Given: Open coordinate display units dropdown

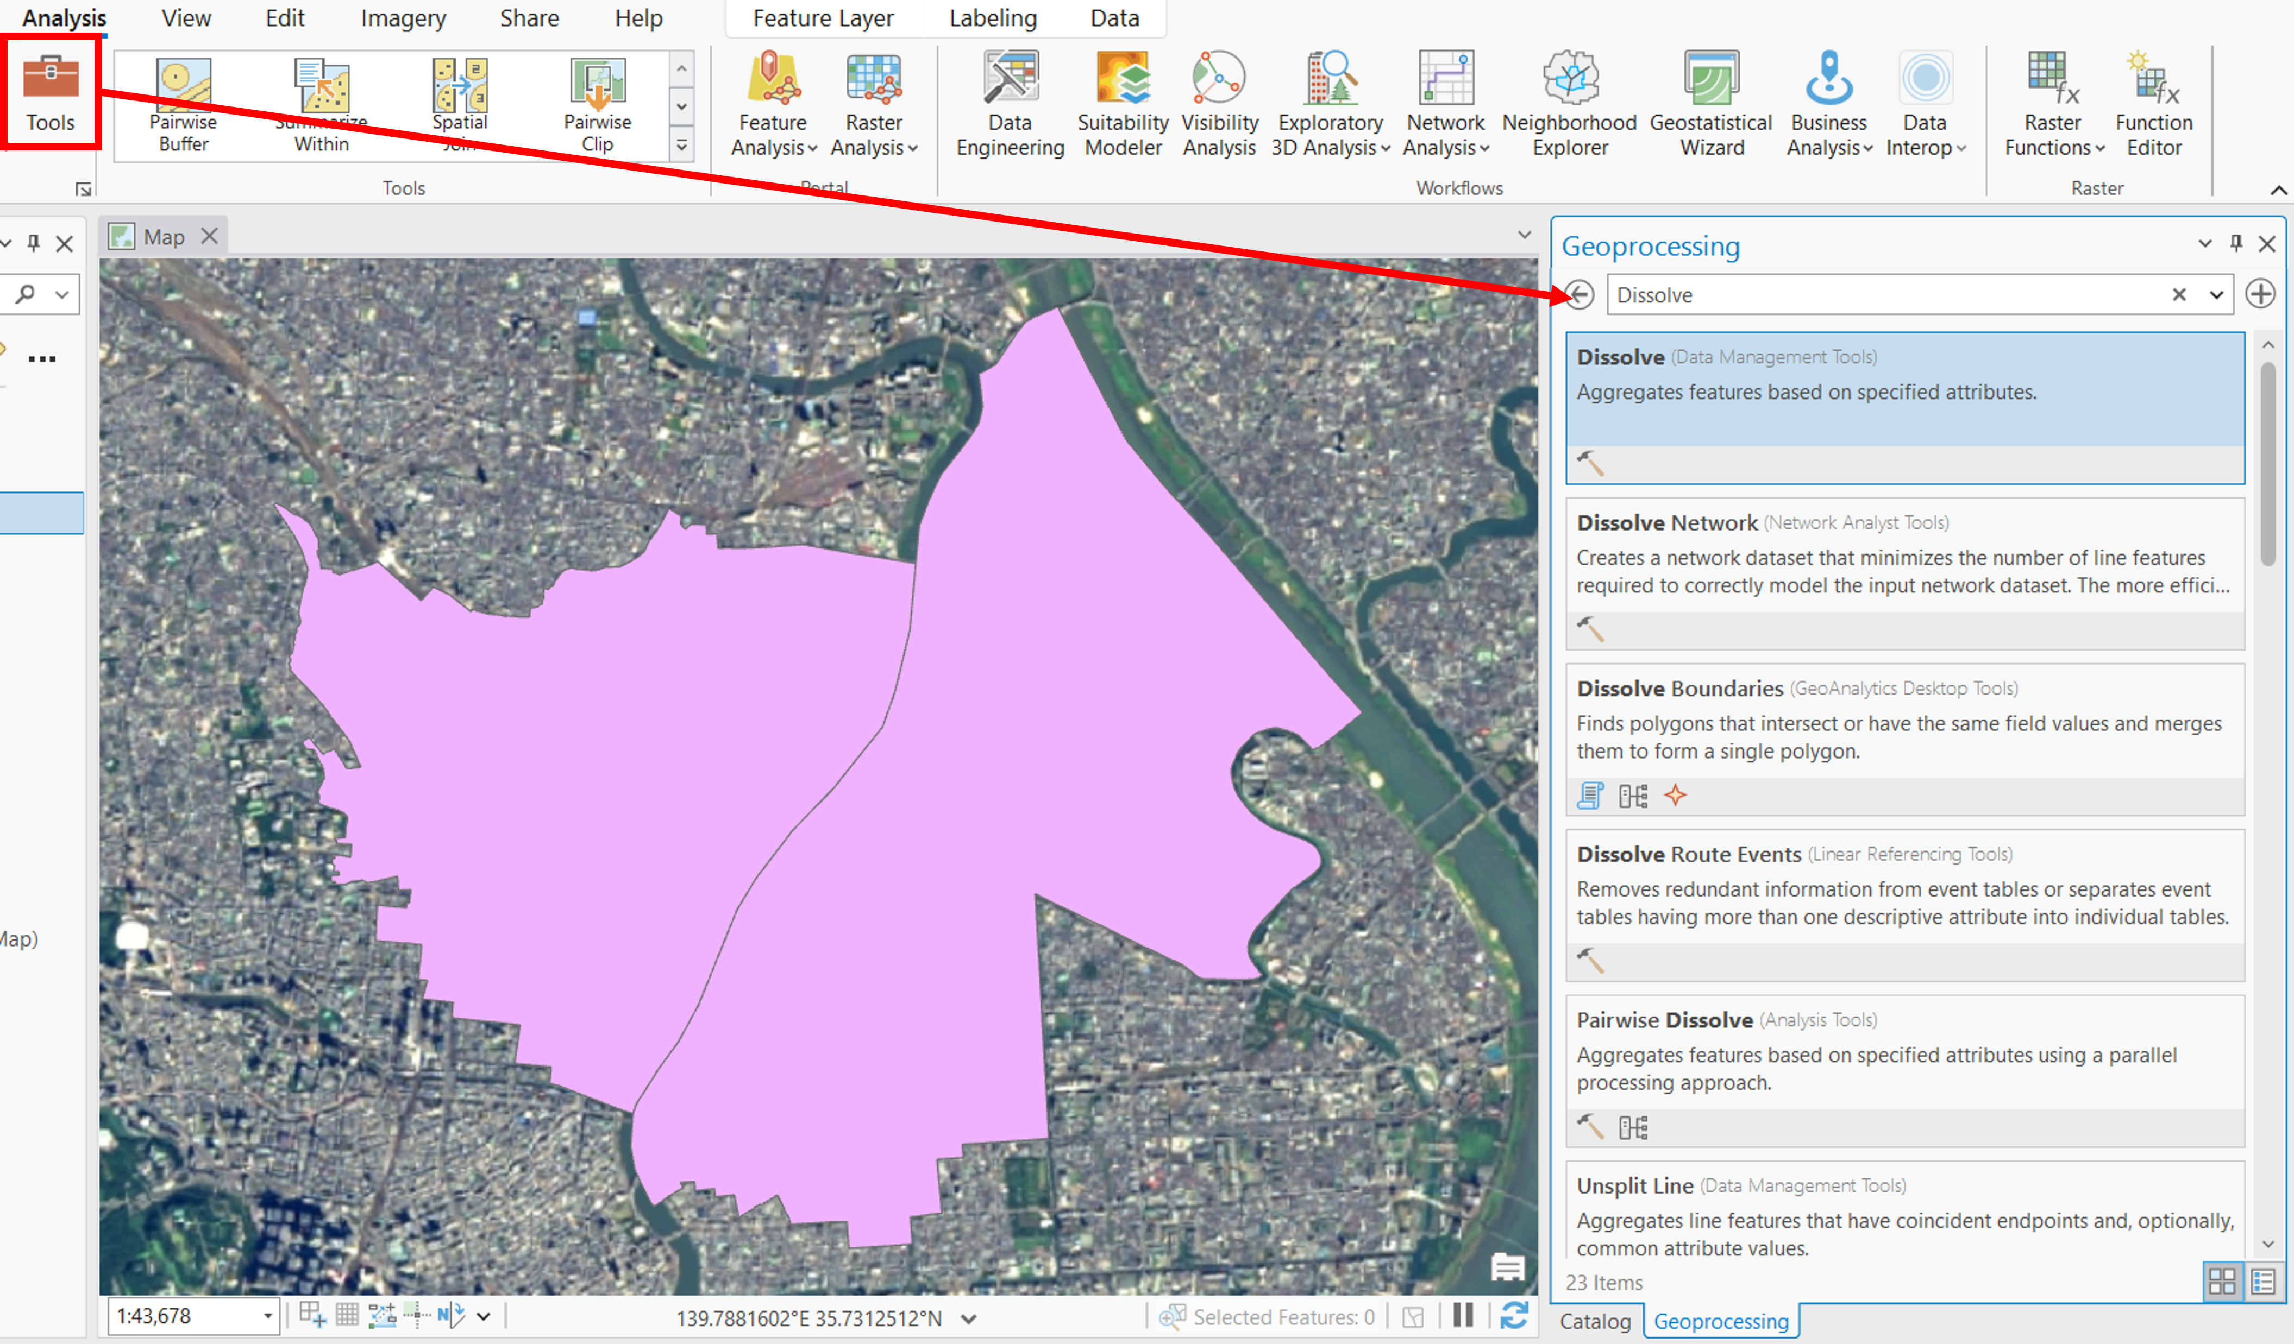Looking at the screenshot, I should tap(969, 1317).
